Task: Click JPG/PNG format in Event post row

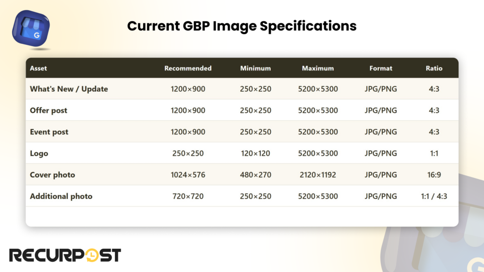Action: coord(380,132)
